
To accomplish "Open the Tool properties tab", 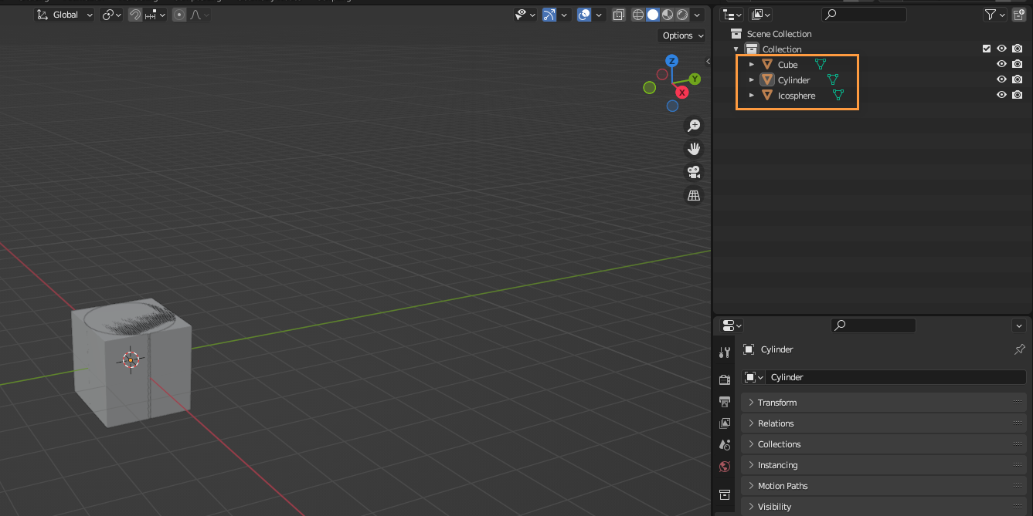I will (x=725, y=352).
